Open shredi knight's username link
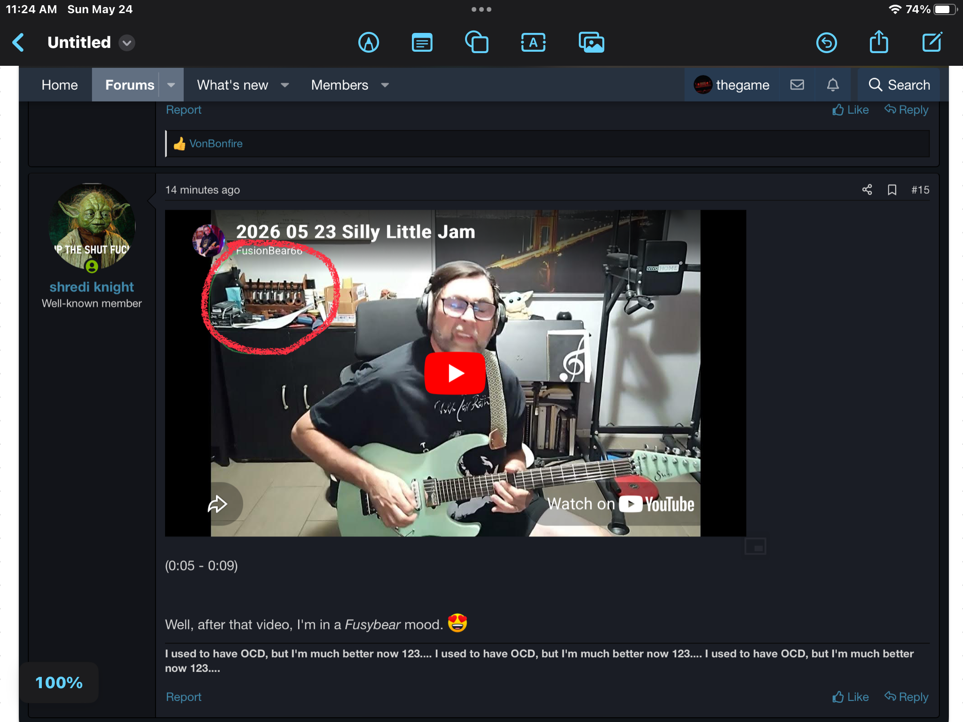Viewport: 963px width, 722px height. point(92,287)
